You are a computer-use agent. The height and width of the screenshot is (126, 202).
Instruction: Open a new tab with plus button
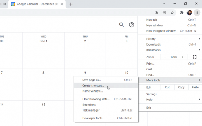(71, 4)
